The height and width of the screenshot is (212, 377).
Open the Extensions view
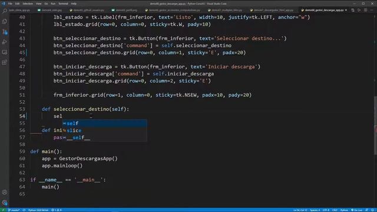click(5, 62)
